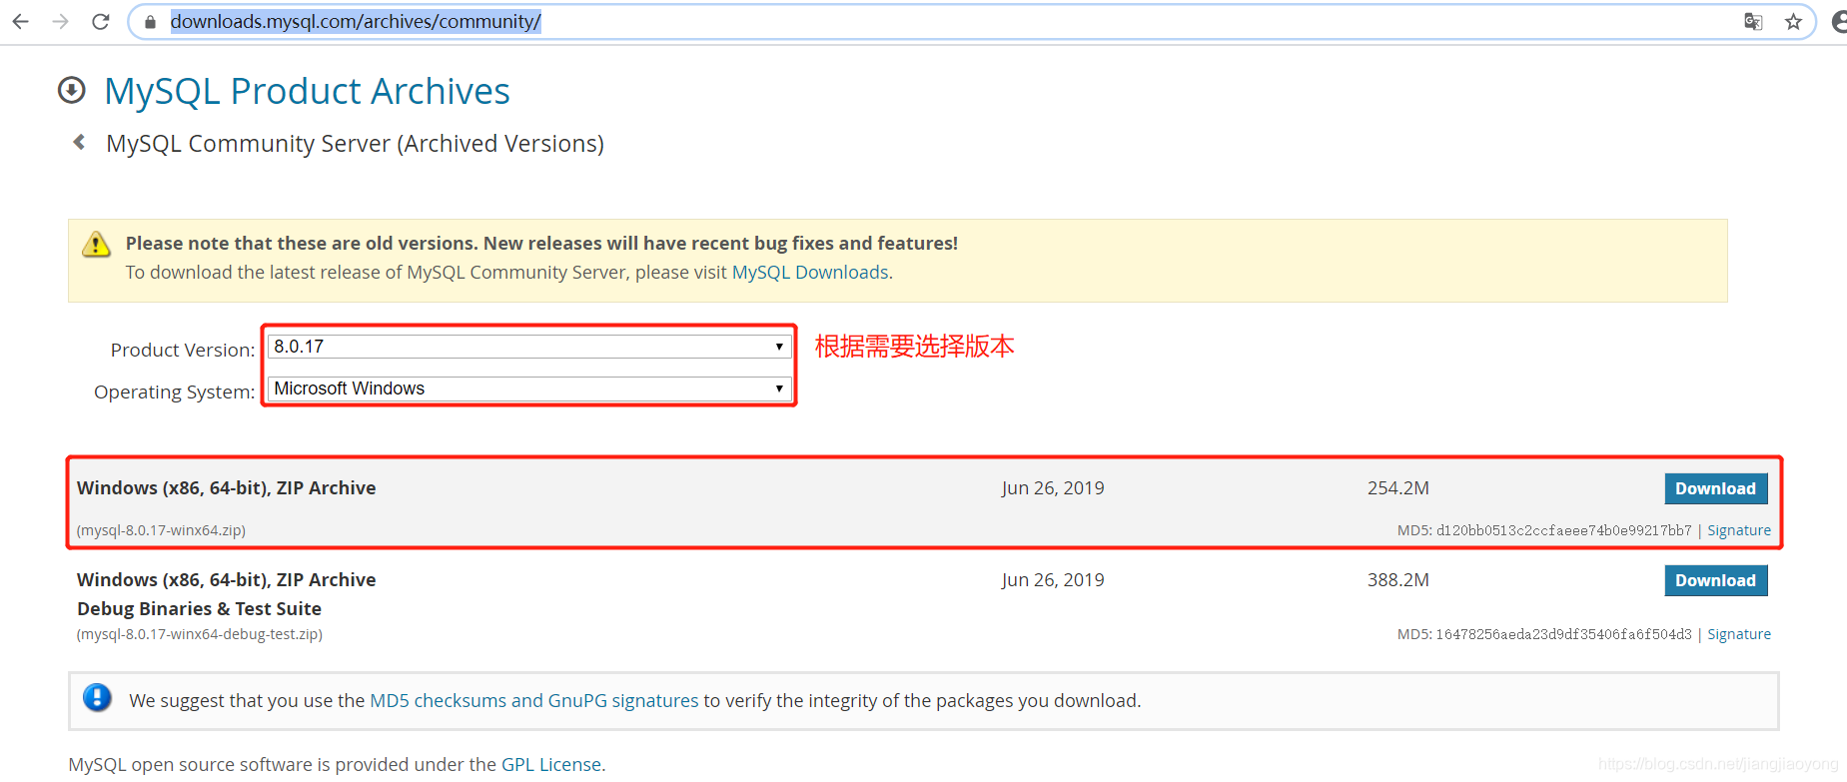This screenshot has height=782, width=1847.
Task: Click the bold old versions warning sentence
Action: pyautogui.click(x=541, y=243)
